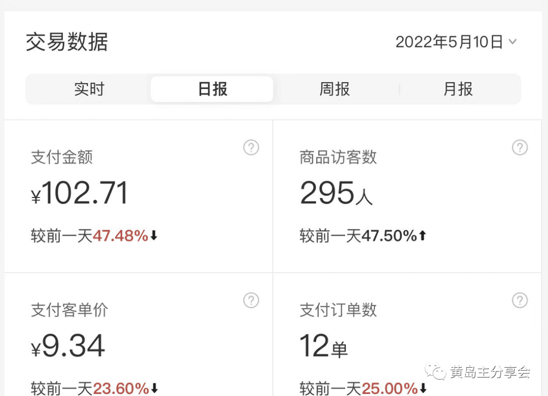Enable the 月报 monthly report mode

click(458, 89)
